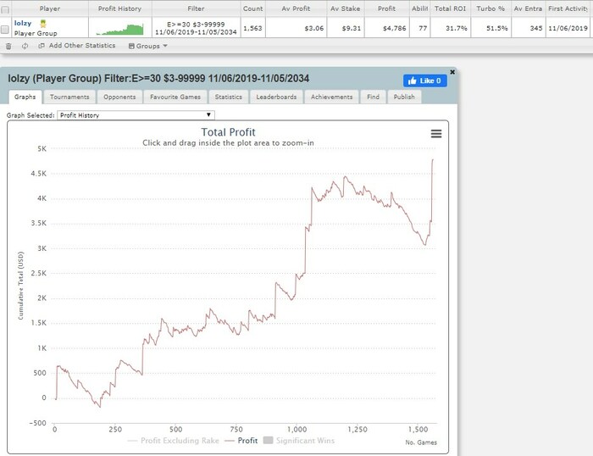593x456 pixels.
Task: Click the 11/06/2019 First Activity cell
Action: (568, 28)
